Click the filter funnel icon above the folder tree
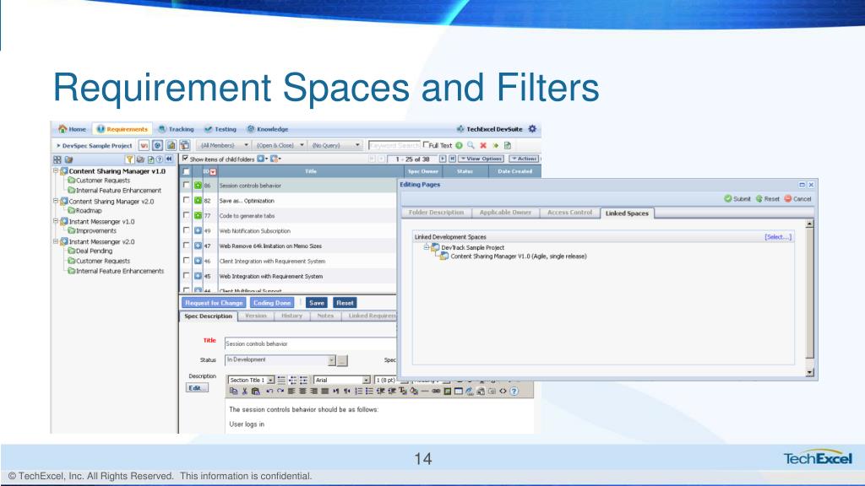865x486 pixels. 129,159
